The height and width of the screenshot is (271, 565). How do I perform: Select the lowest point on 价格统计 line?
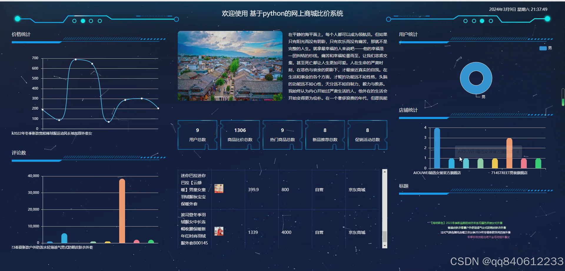(x=109, y=122)
